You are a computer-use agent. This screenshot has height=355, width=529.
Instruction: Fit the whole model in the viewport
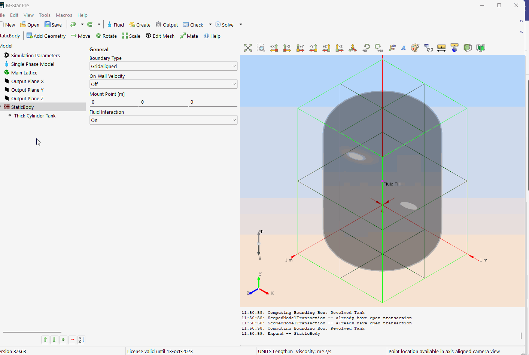click(248, 48)
